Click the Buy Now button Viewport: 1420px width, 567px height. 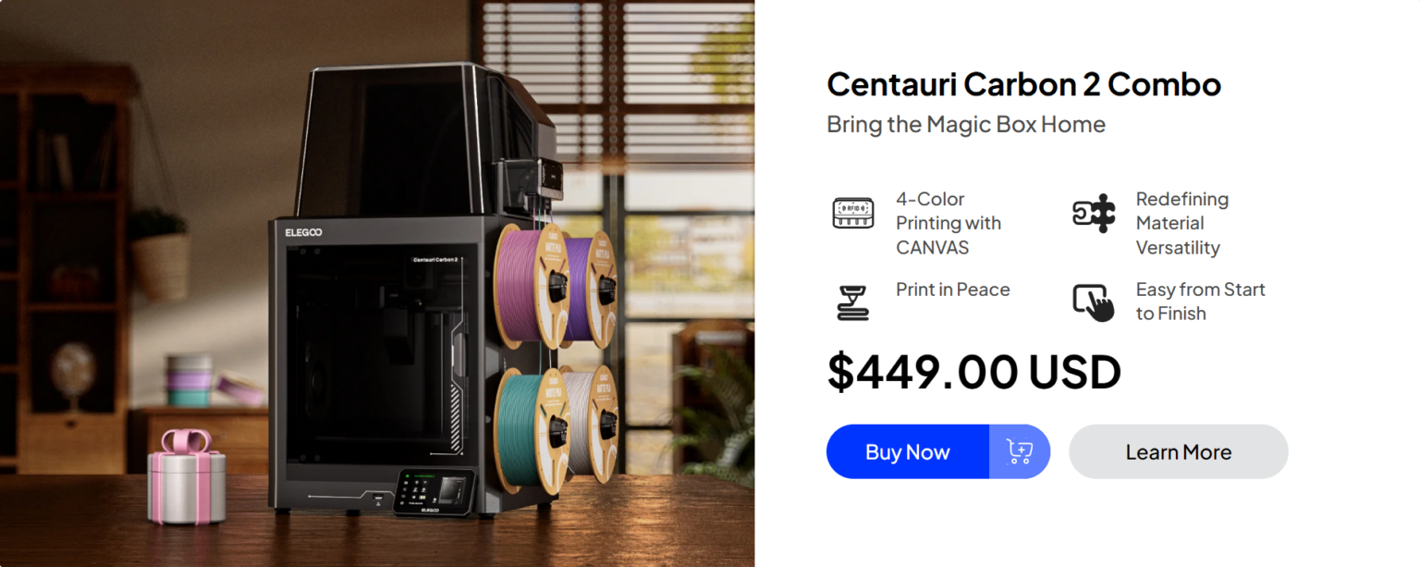(908, 451)
